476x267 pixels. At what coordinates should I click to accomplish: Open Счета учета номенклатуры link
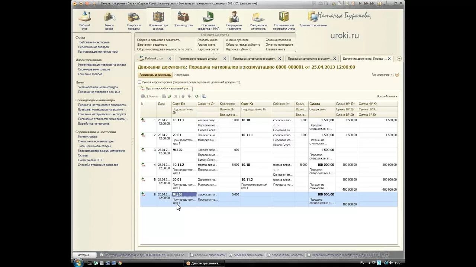[x=96, y=141]
